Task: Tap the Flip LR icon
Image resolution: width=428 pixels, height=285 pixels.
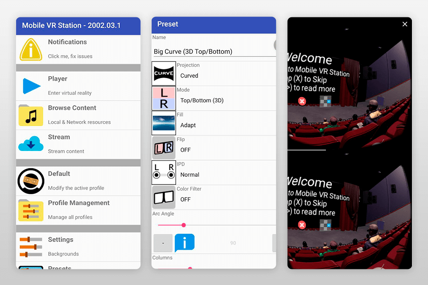Action: coord(164,148)
